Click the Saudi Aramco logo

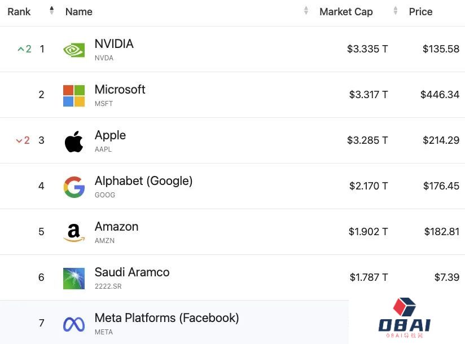point(74,278)
